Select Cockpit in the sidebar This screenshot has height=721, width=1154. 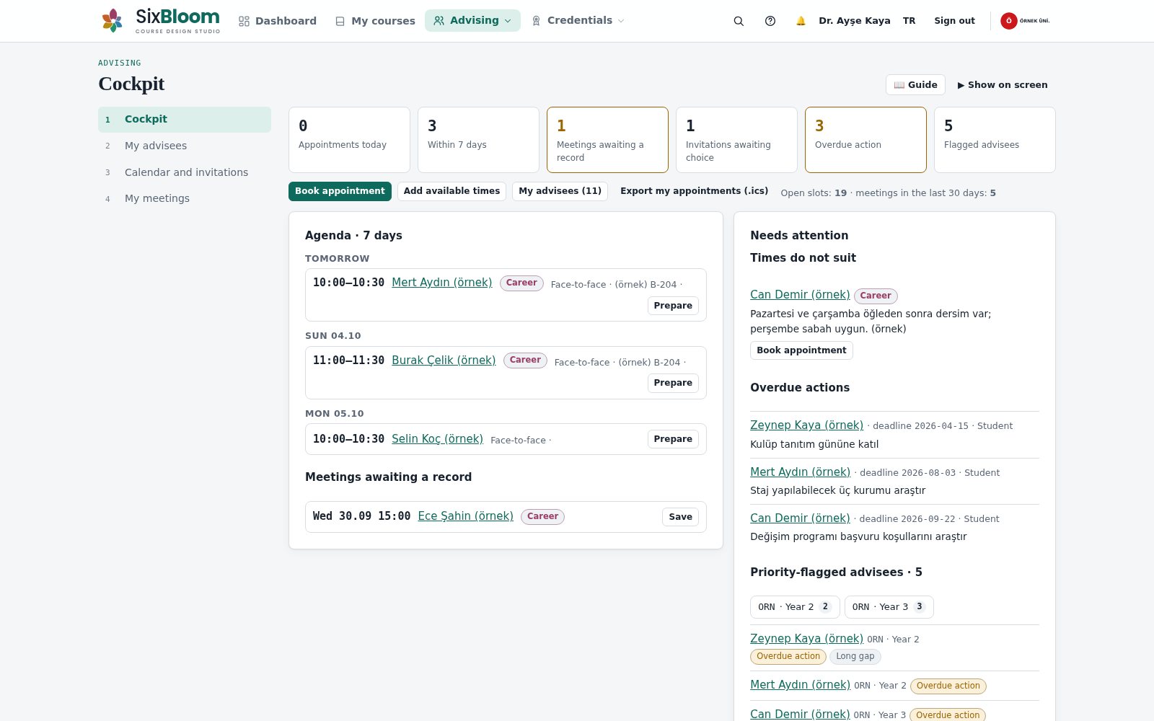(x=185, y=120)
